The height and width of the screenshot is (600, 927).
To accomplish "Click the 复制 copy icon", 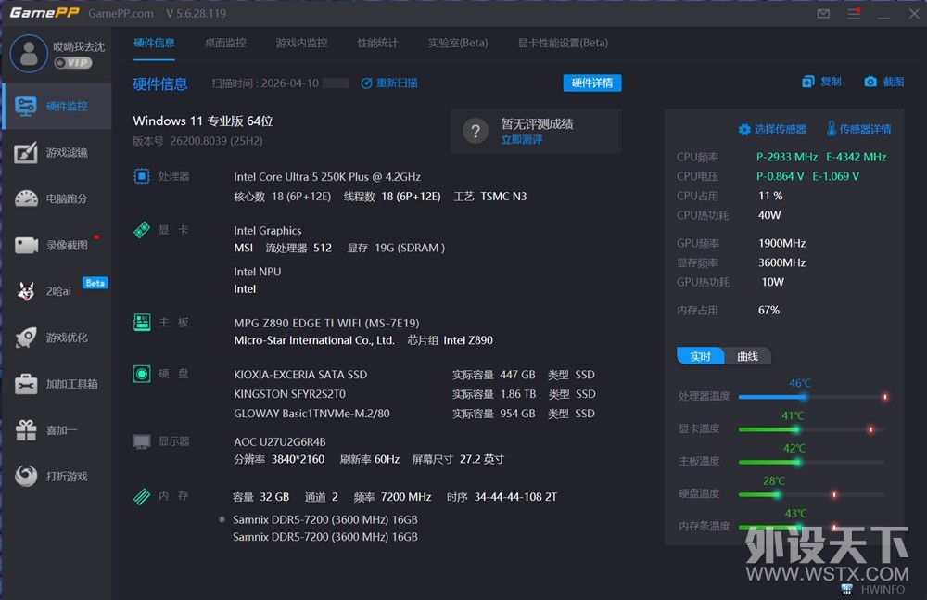I will 807,82.
